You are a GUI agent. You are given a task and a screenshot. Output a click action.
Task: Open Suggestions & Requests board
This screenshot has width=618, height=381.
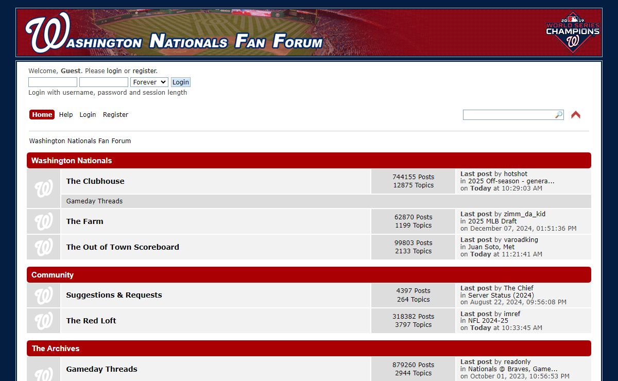[114, 295]
